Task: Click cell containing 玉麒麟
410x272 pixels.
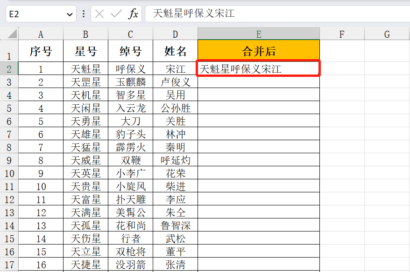Action: pos(130,82)
